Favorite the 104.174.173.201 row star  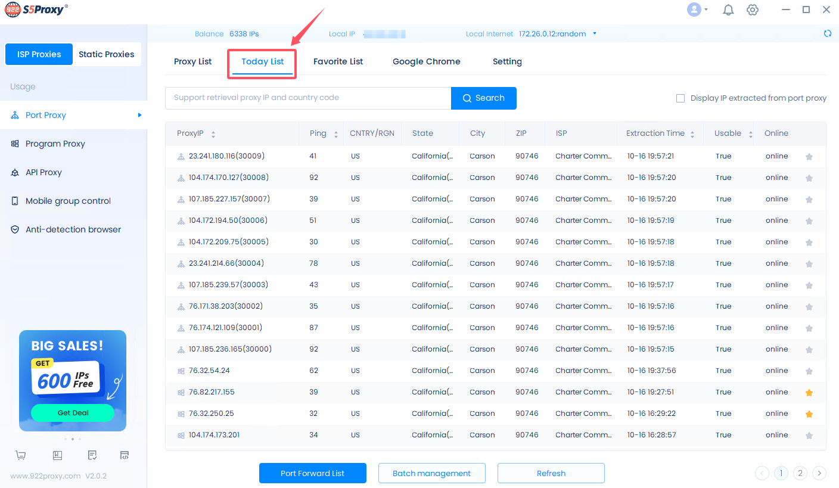(809, 436)
